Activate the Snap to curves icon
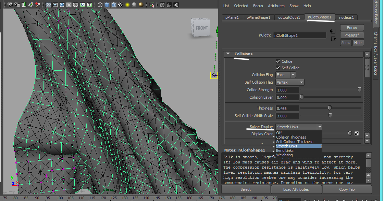The width and height of the screenshot is (384, 201). (x=55, y=4)
